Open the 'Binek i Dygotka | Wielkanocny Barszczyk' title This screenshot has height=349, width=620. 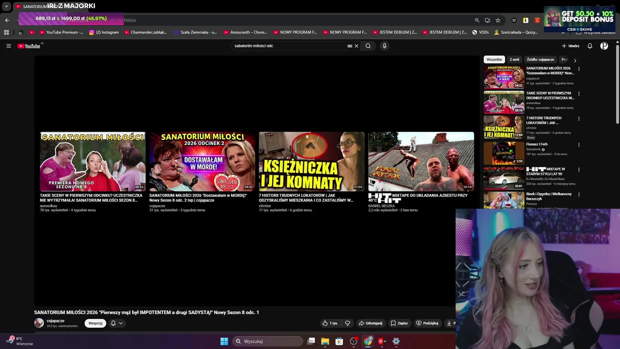tap(549, 196)
